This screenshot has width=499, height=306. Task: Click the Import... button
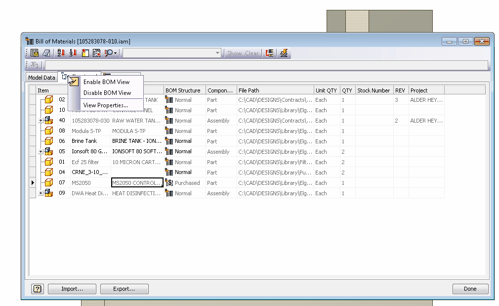[x=72, y=289]
